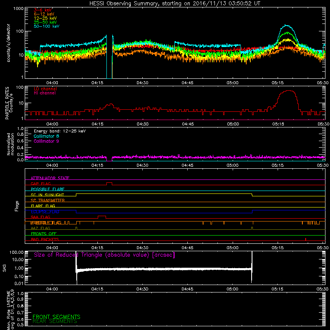Click the 'LO channel' legend label
Image resolution: width=330 pixels, height=330 pixels.
click(45, 89)
